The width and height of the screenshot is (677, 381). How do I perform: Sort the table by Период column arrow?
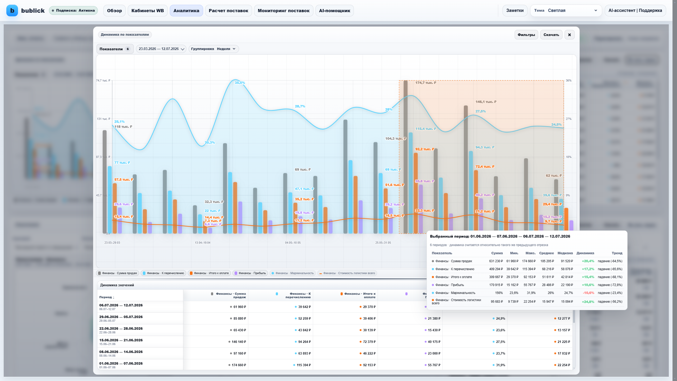coord(113,297)
